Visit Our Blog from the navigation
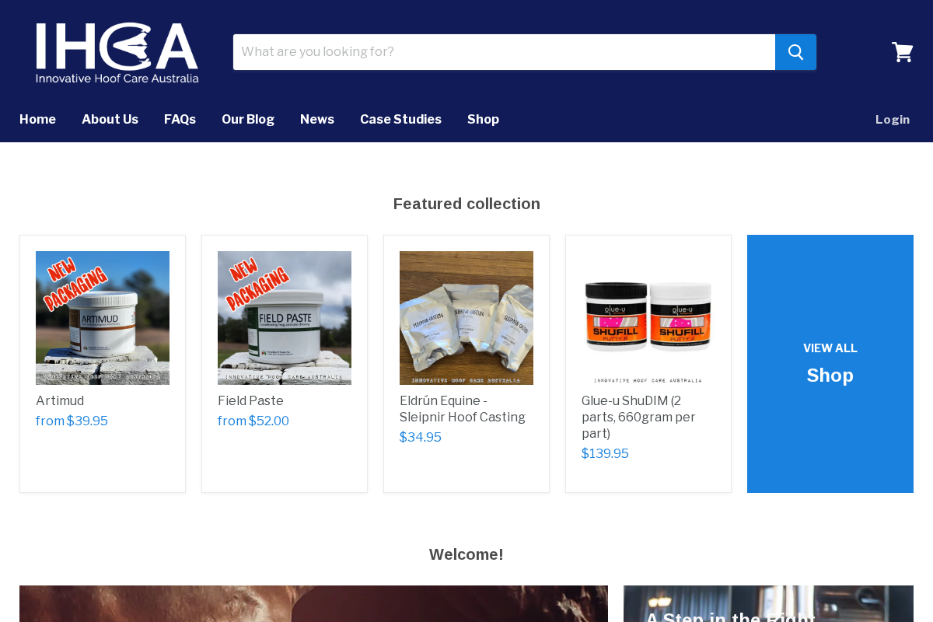This screenshot has height=622, width=933. 247,119
